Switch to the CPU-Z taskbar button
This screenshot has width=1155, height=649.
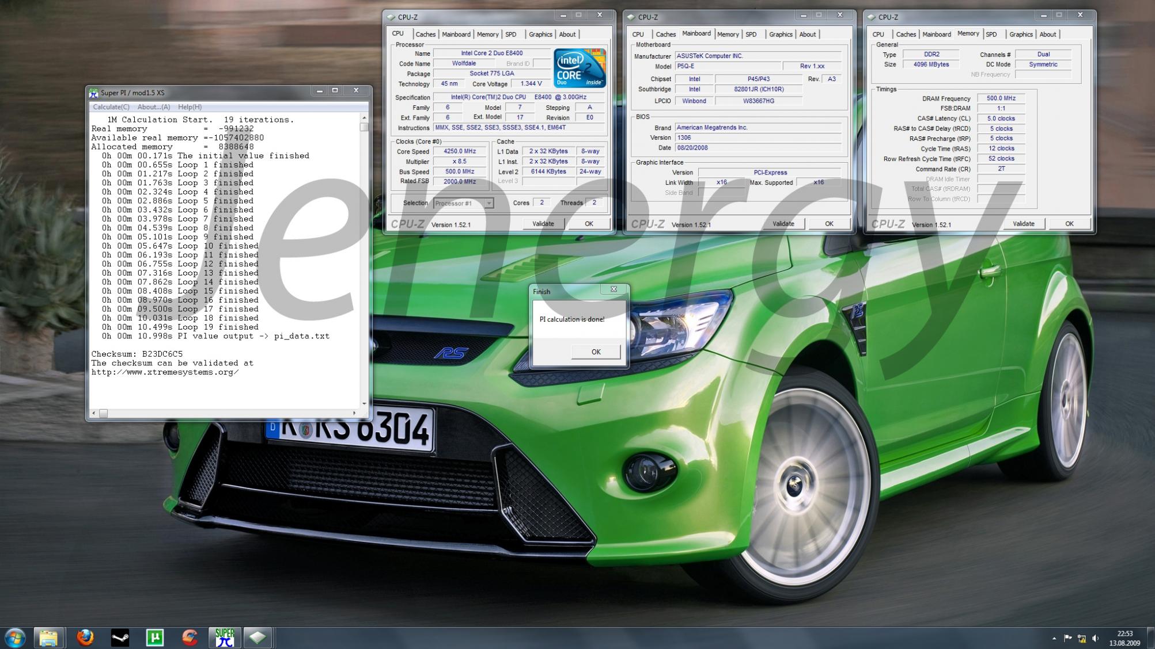pos(257,637)
